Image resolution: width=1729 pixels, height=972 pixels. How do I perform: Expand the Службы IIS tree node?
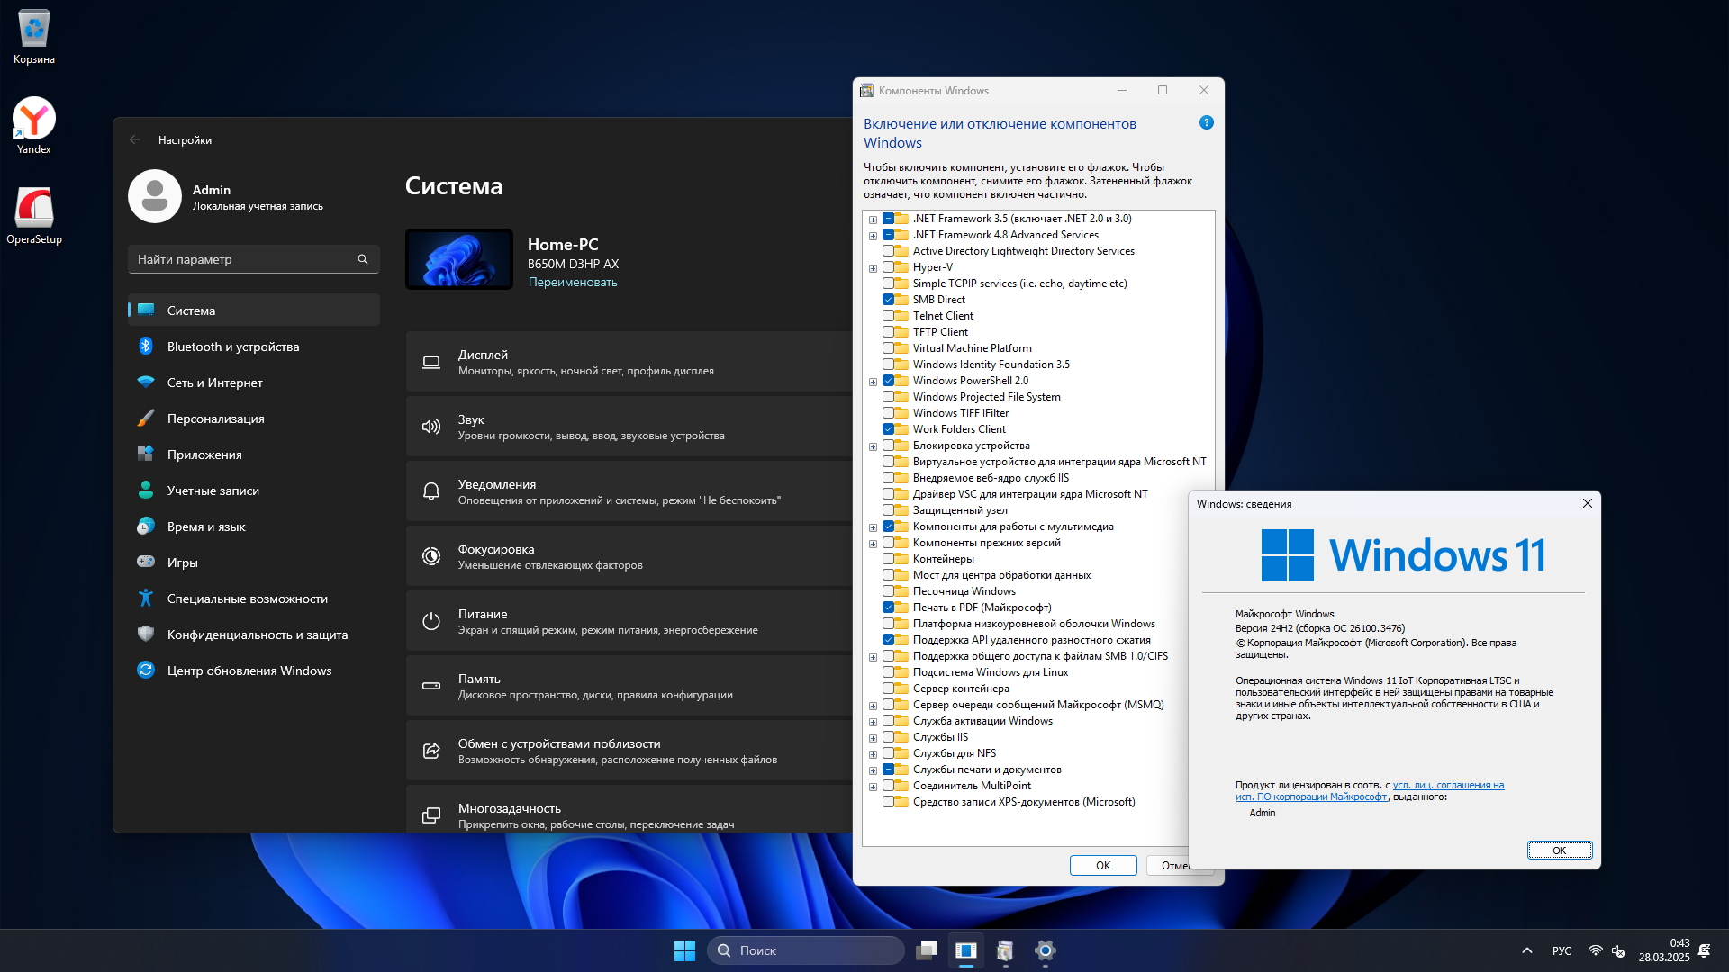[x=873, y=738]
